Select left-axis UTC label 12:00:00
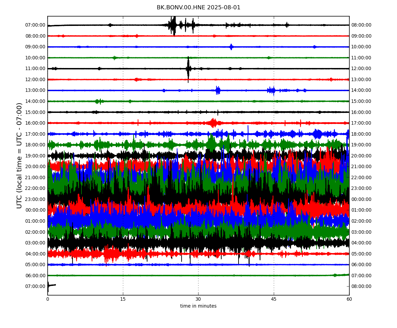The image size is (397, 328). pyautogui.click(x=36, y=79)
